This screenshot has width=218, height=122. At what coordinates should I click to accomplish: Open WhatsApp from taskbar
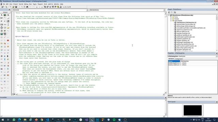coord(14,120)
